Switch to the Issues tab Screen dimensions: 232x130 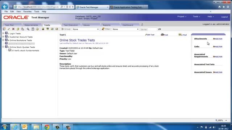(x=86, y=25)
